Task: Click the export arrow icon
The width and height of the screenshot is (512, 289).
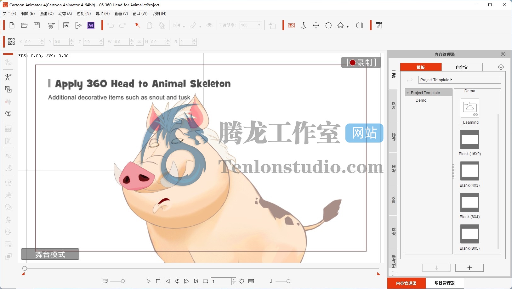Action: click(x=78, y=25)
